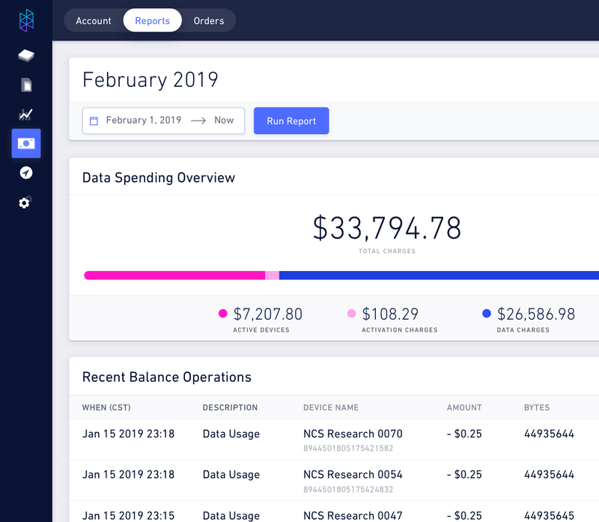This screenshot has height=522, width=599.
Task: Select the light pink Activation Charges dot
Action: click(x=350, y=313)
